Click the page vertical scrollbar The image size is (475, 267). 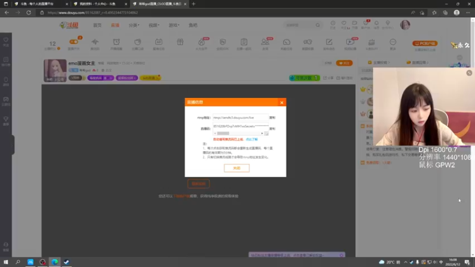pyautogui.click(x=473, y=137)
